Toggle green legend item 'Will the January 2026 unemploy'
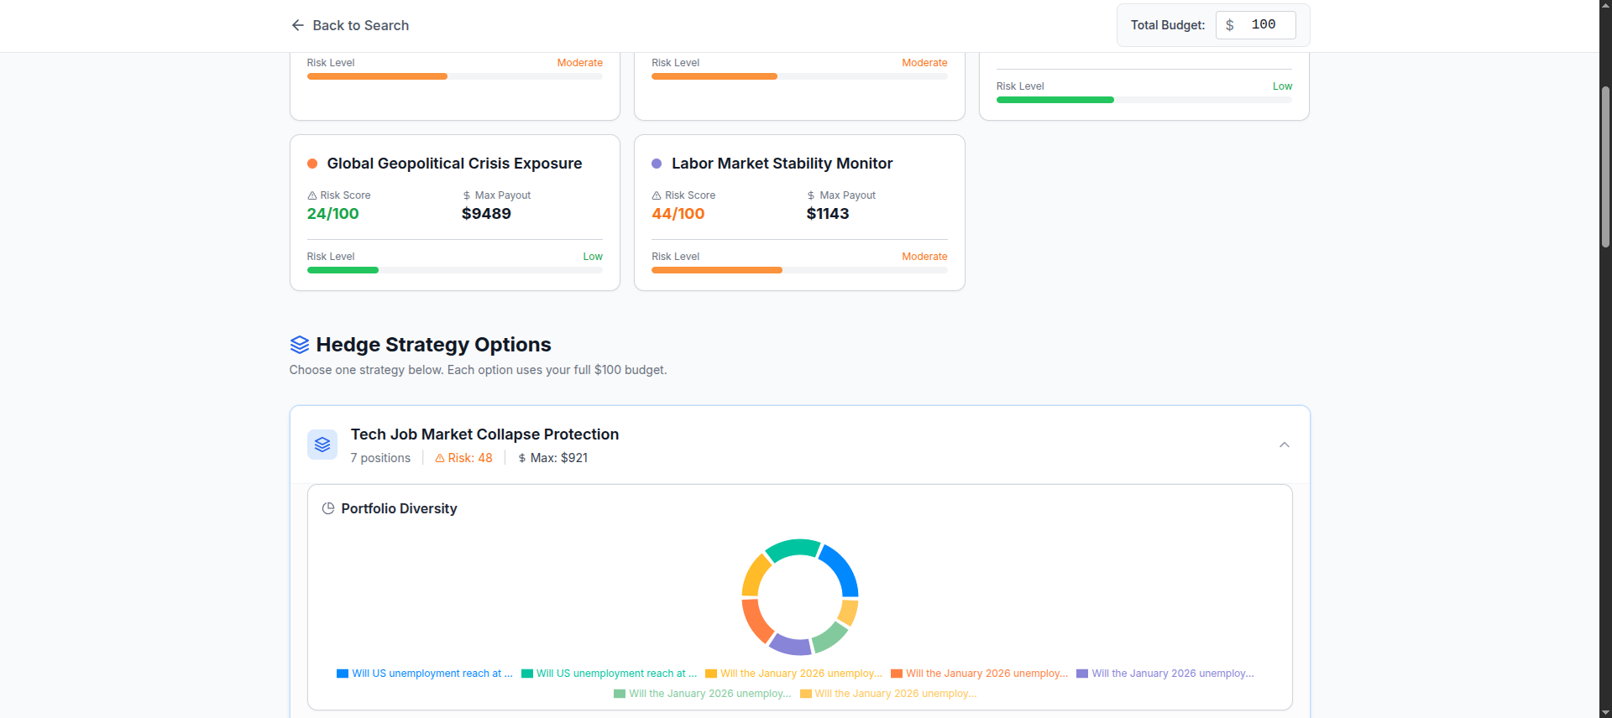The image size is (1612, 718). pos(702,694)
